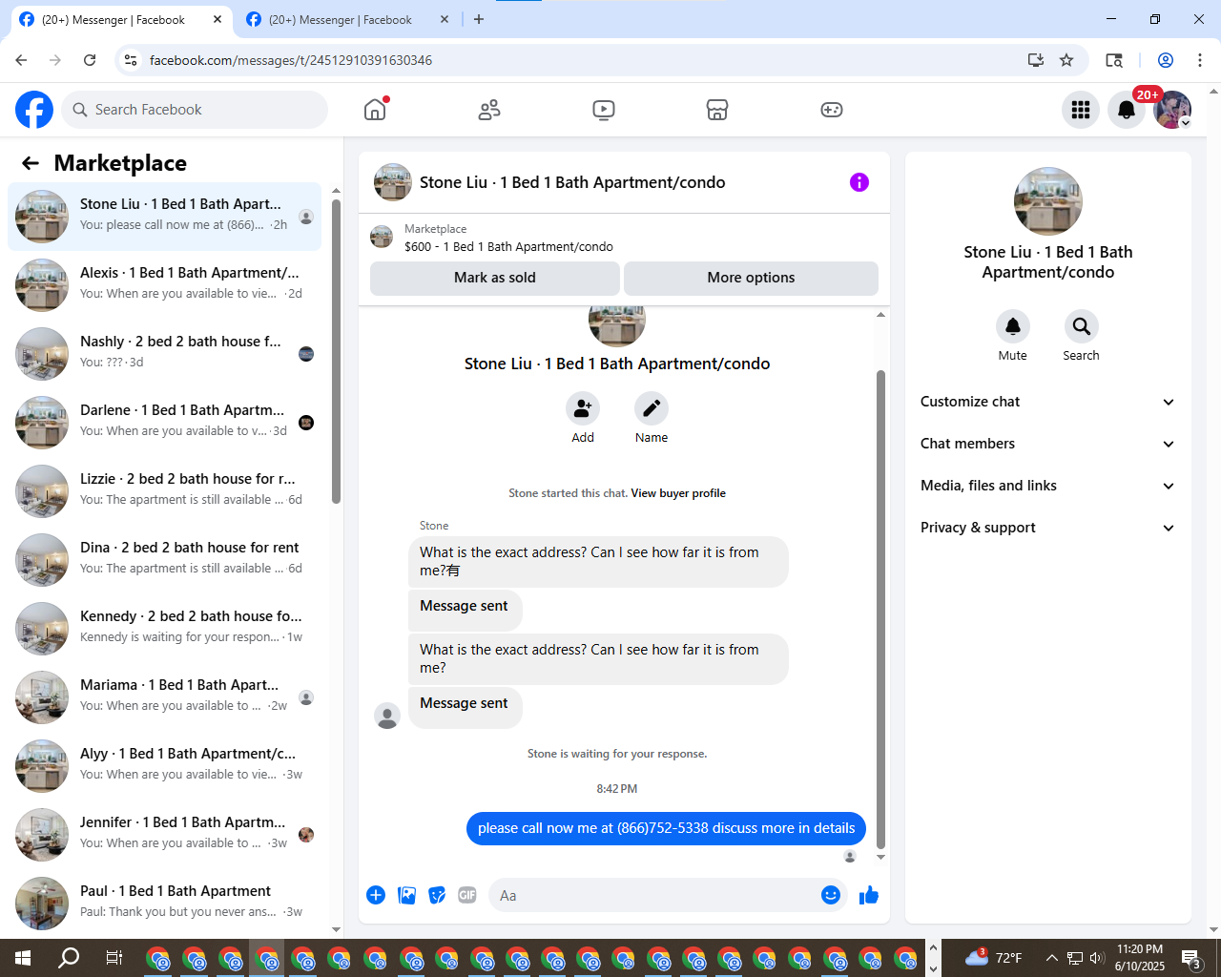Focus the Aa message input box
Viewport: 1221px width, 977px height.
(653, 895)
